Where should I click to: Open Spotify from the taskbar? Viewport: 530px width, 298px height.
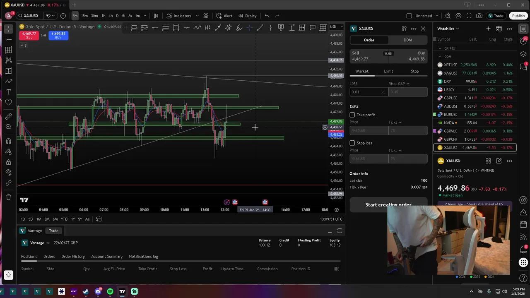tap(110, 291)
